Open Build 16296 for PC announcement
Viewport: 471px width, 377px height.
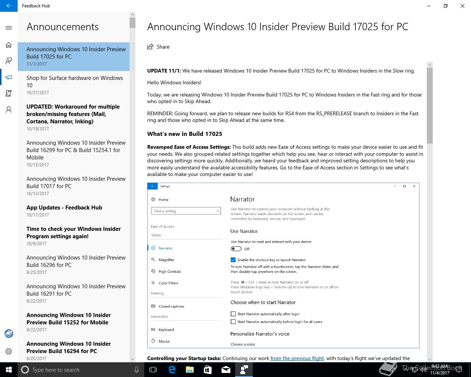(x=74, y=265)
